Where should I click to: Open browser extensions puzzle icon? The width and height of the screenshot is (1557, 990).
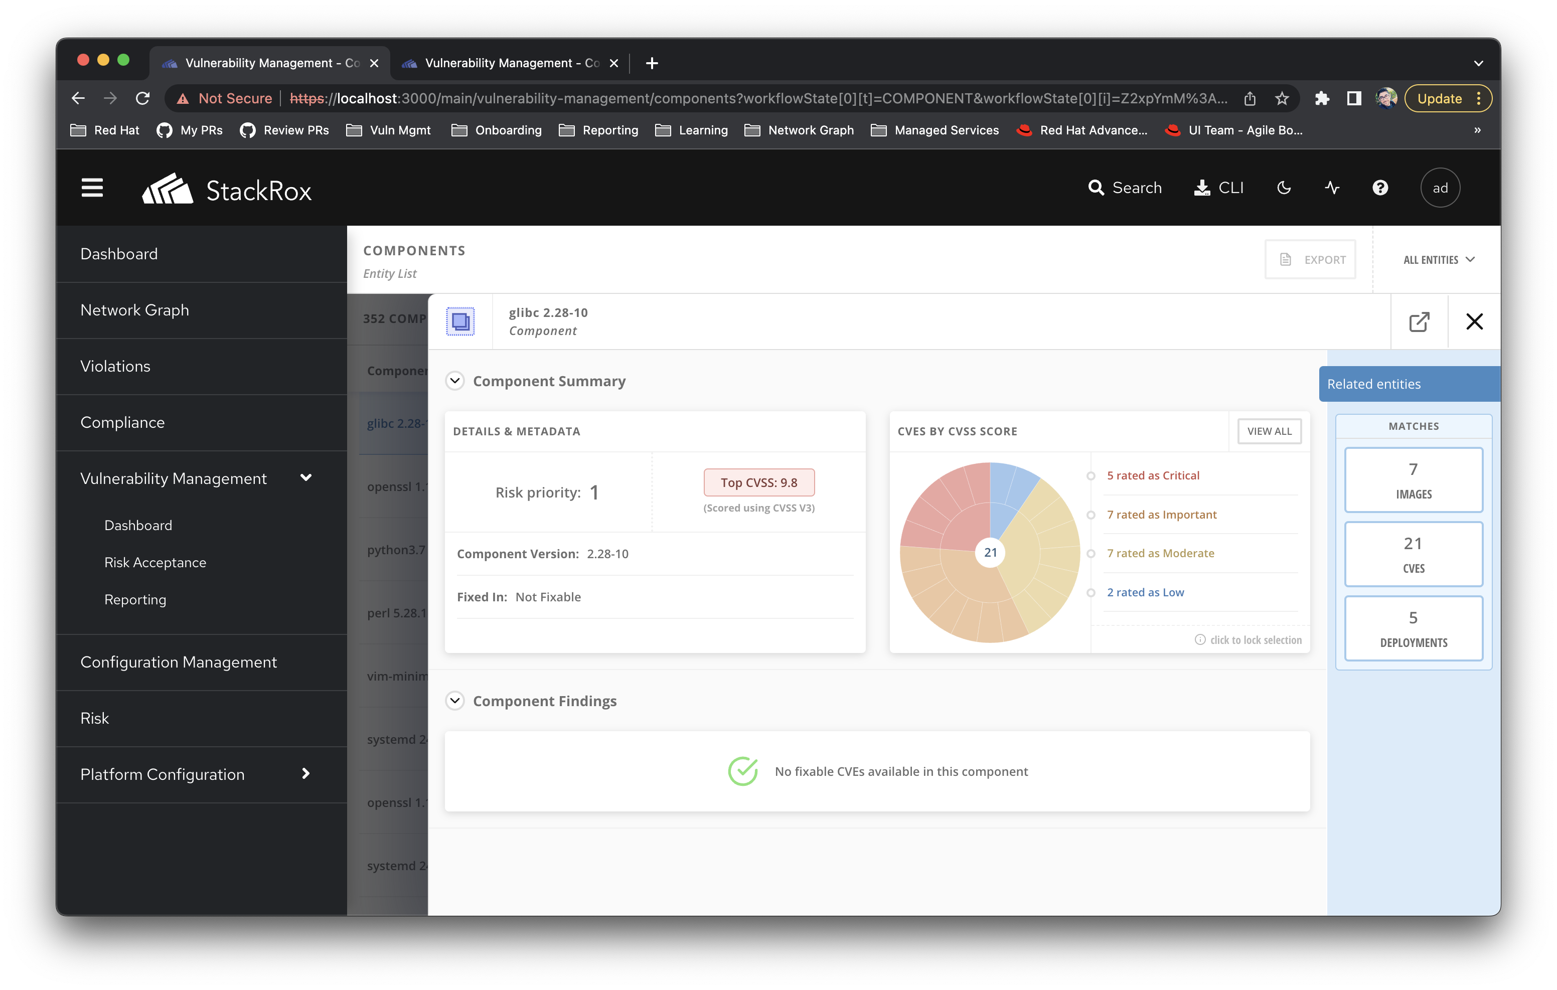click(1322, 98)
